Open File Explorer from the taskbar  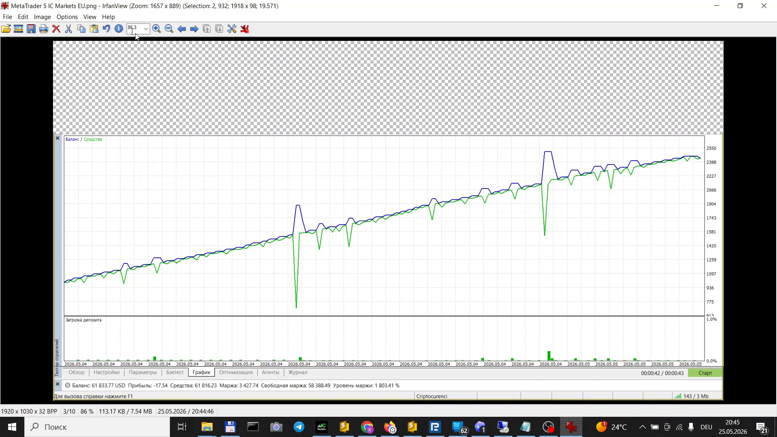[x=207, y=427]
